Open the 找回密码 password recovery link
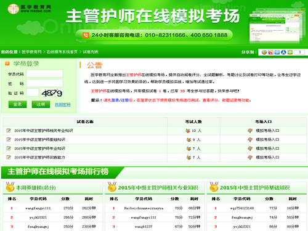 point(63,105)
